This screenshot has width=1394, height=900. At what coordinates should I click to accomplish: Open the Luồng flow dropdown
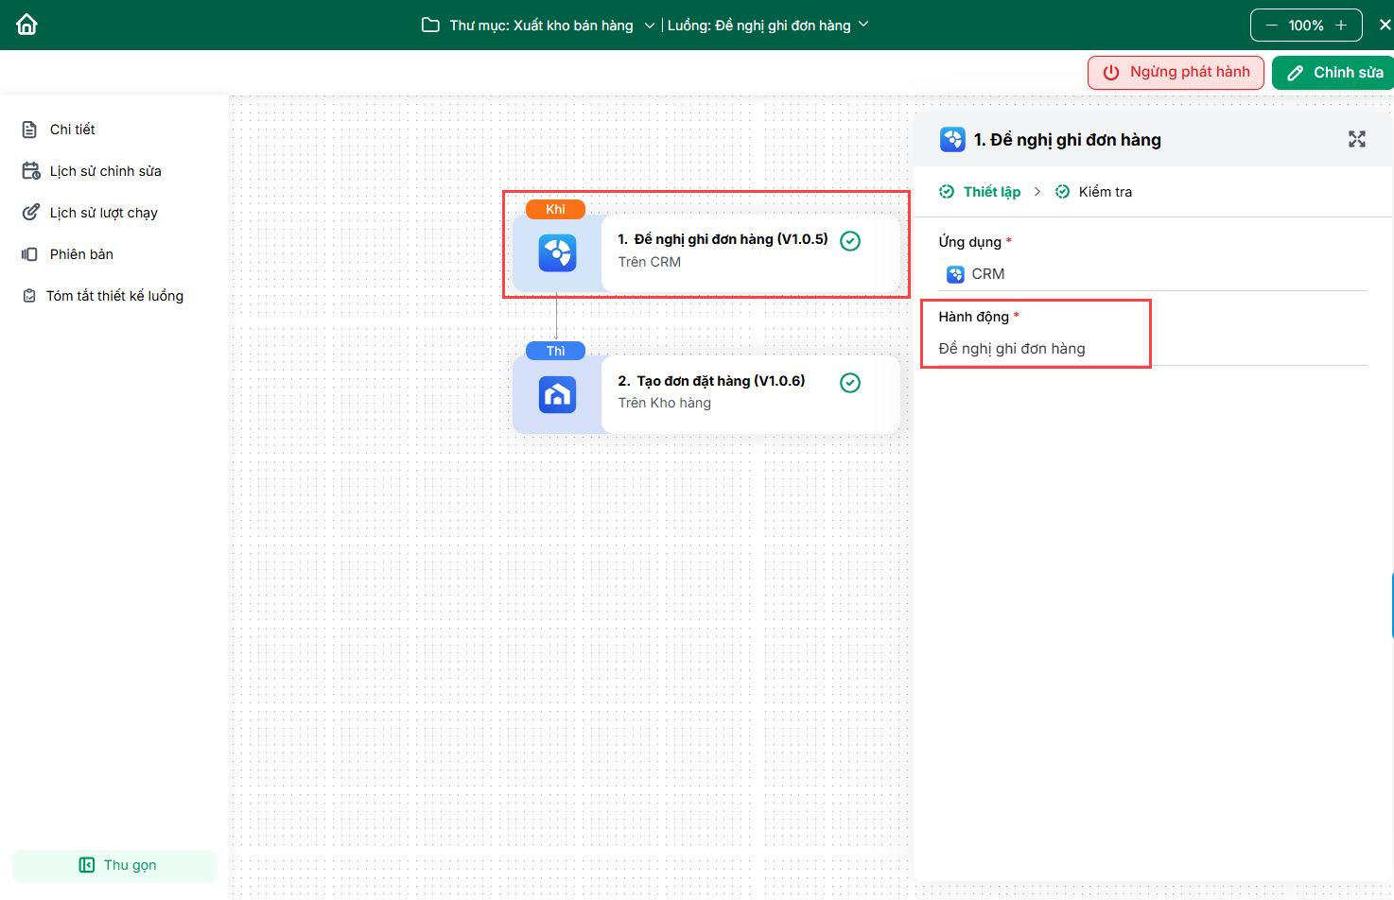click(863, 25)
